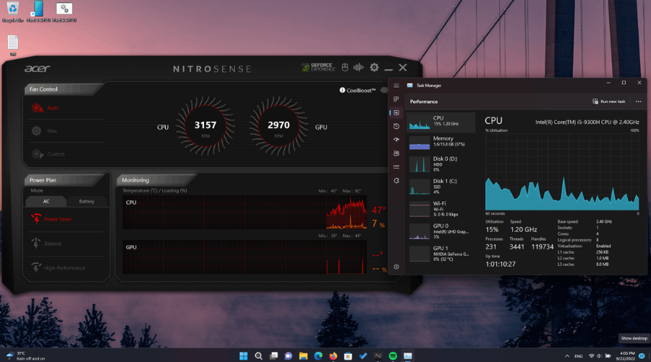This screenshot has height=362, width=651.
Task: Open Processes page in Task Manager sidebar
Action: click(x=396, y=99)
